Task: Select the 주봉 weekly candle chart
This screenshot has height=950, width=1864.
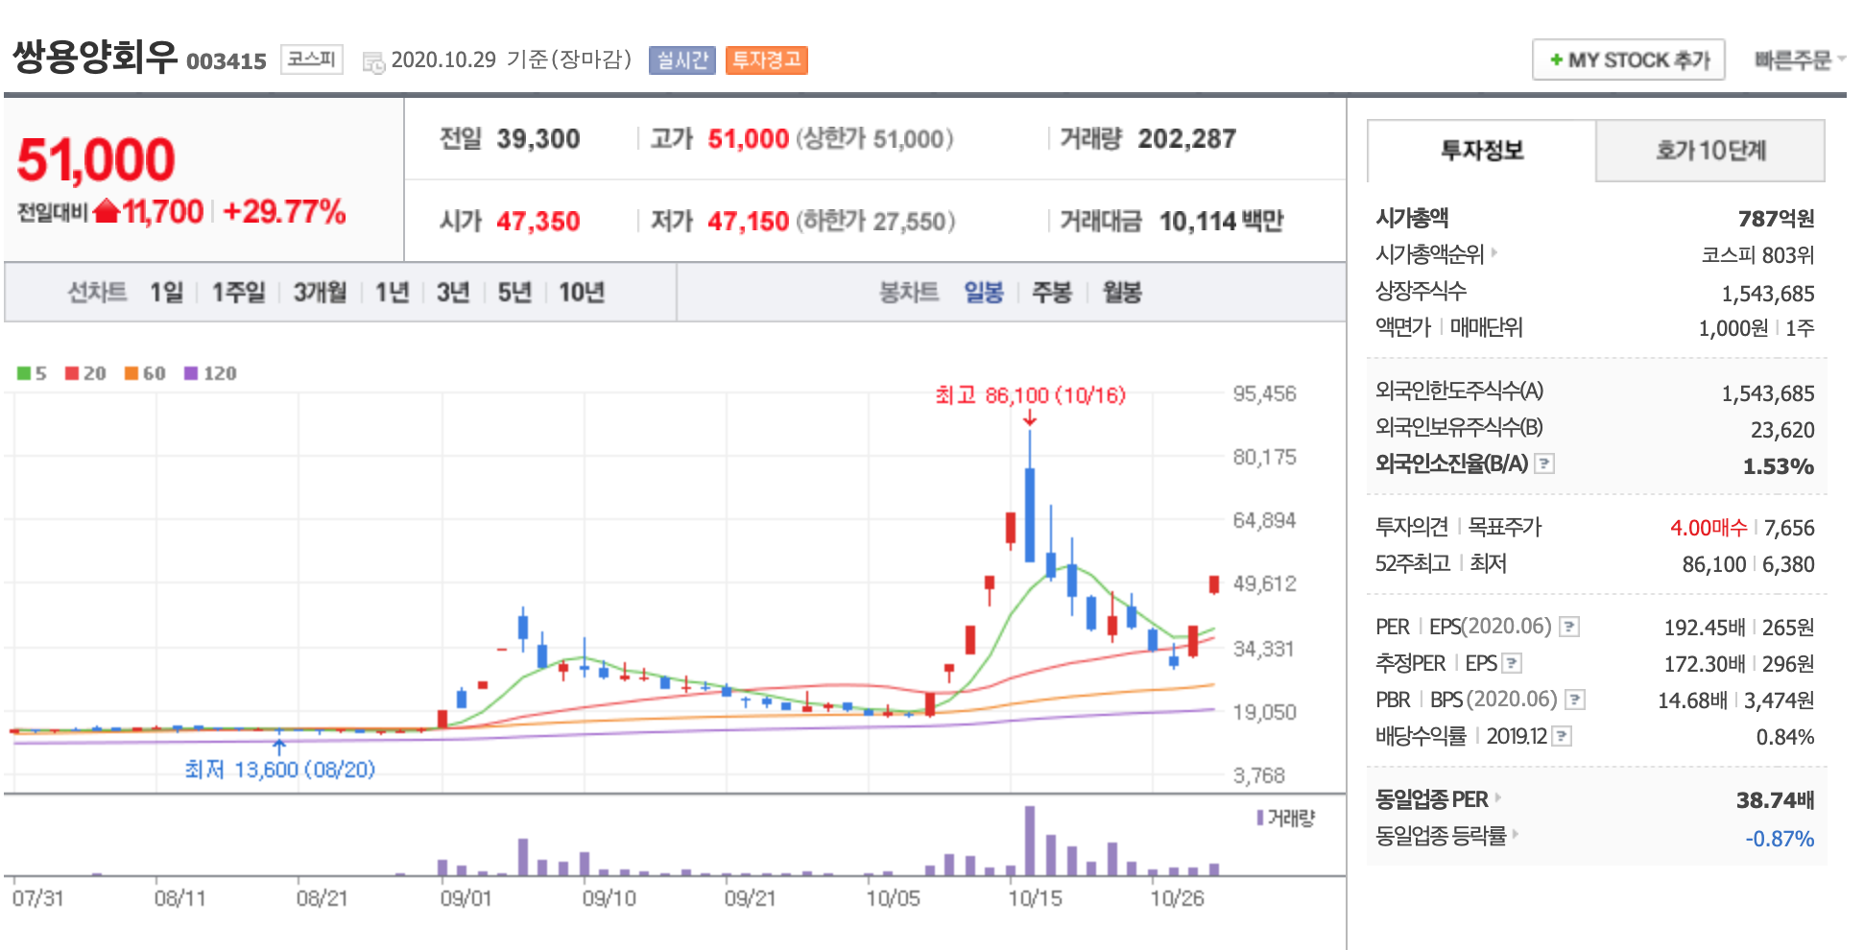Action: coord(1052,292)
